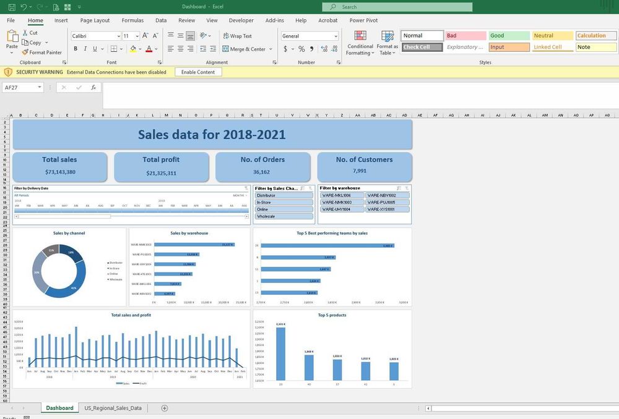Toggle multi-select on warehouse slicer
619x419 pixels.
(399, 188)
